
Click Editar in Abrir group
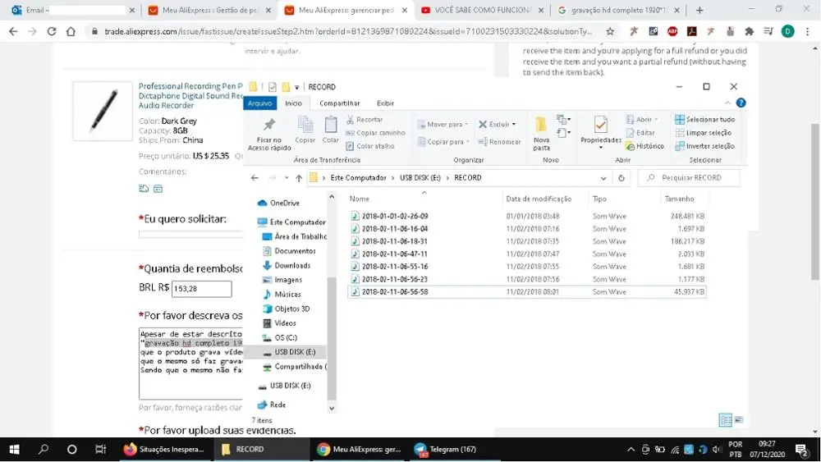point(640,133)
